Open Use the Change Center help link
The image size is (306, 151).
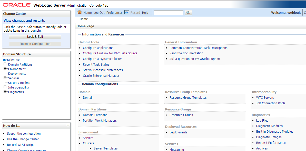[23, 139]
